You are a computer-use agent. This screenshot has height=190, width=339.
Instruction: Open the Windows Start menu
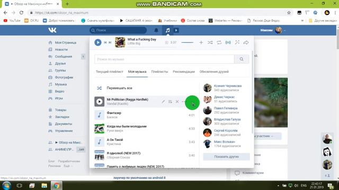pos(6,185)
